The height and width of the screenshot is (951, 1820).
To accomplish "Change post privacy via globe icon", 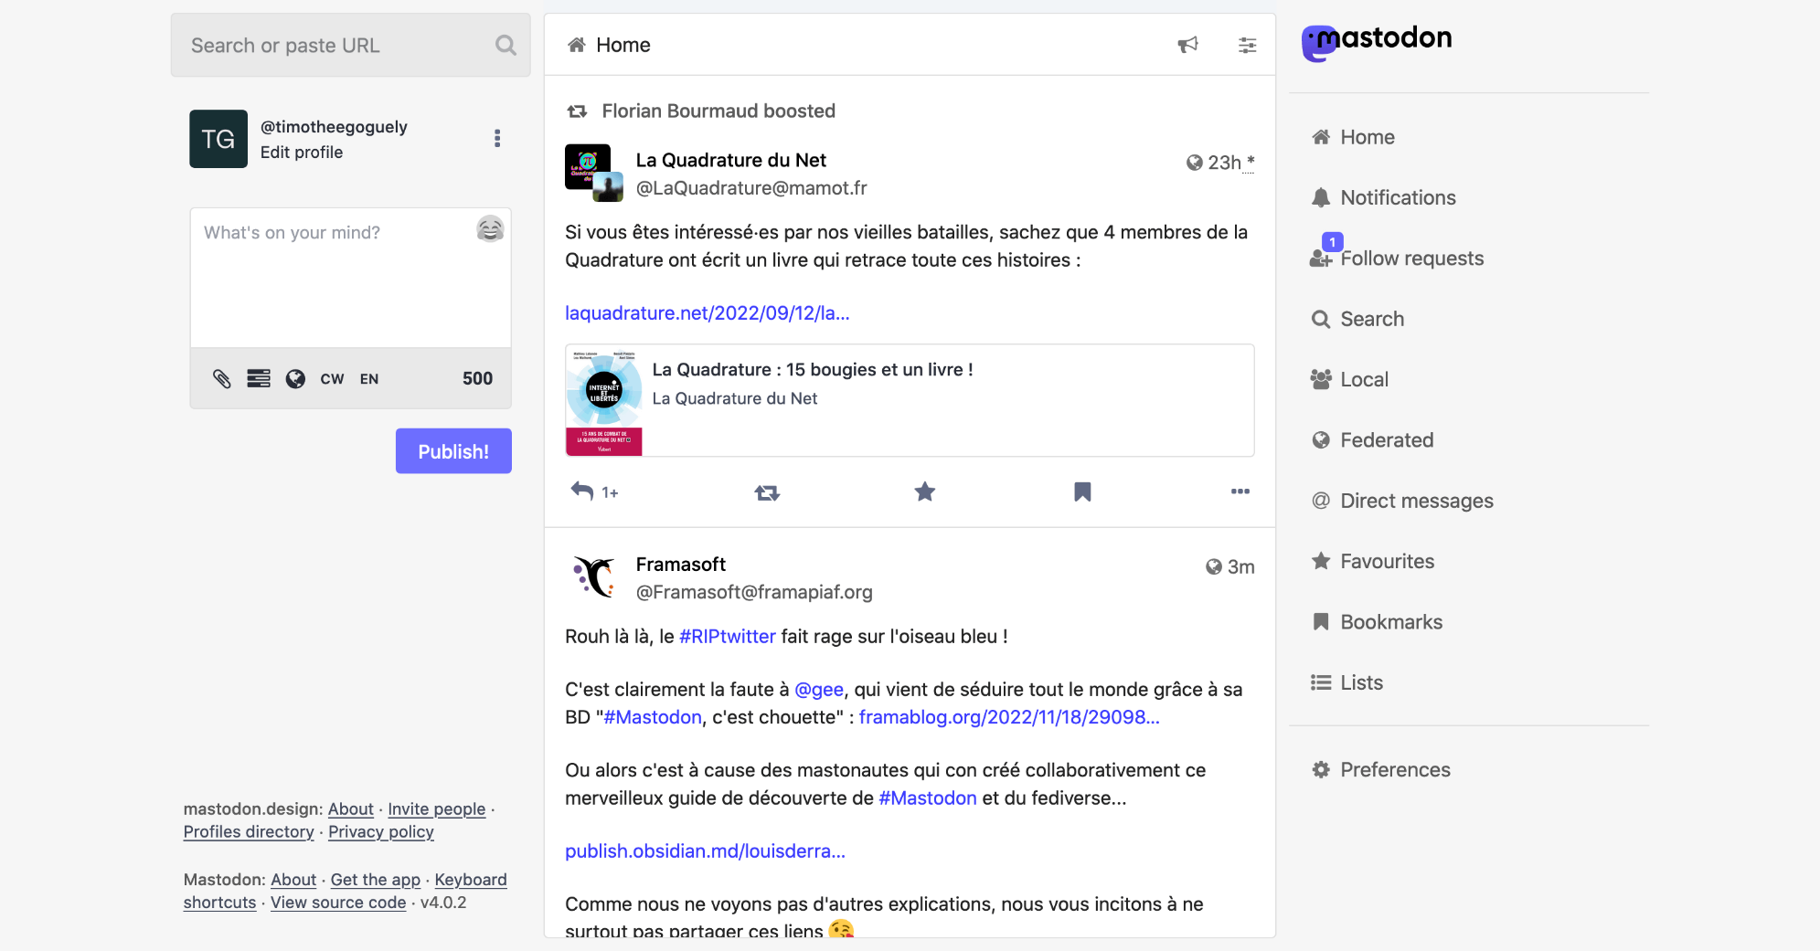I will coord(295,378).
